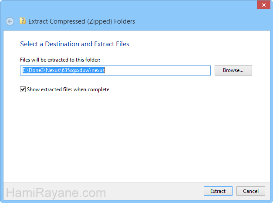Click the back arrow icon
Viewport: 273px width, 203px height.
click(10, 21)
